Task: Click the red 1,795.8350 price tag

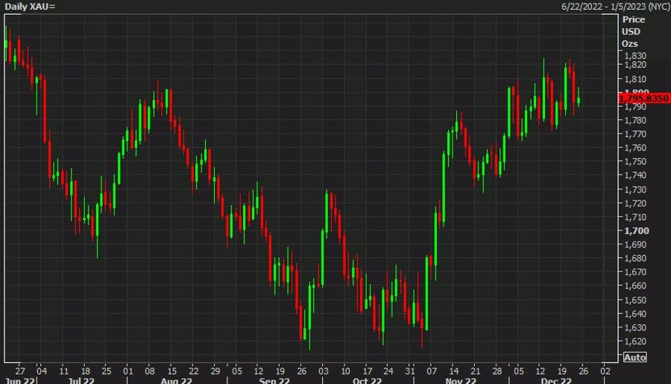Action: click(x=643, y=98)
